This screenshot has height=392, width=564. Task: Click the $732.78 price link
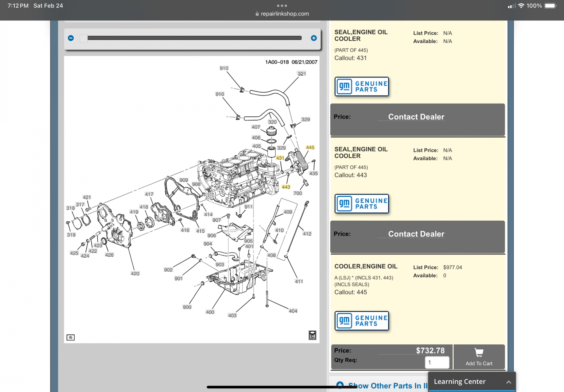pyautogui.click(x=430, y=350)
